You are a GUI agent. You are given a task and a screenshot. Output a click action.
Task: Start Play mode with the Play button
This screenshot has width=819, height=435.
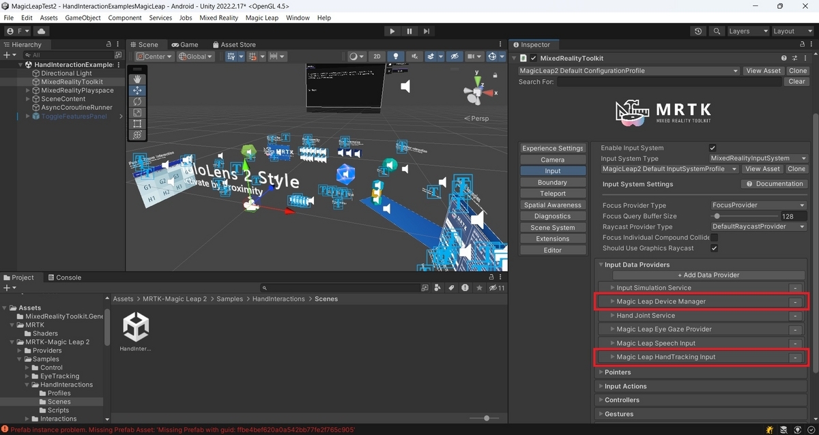coord(392,31)
